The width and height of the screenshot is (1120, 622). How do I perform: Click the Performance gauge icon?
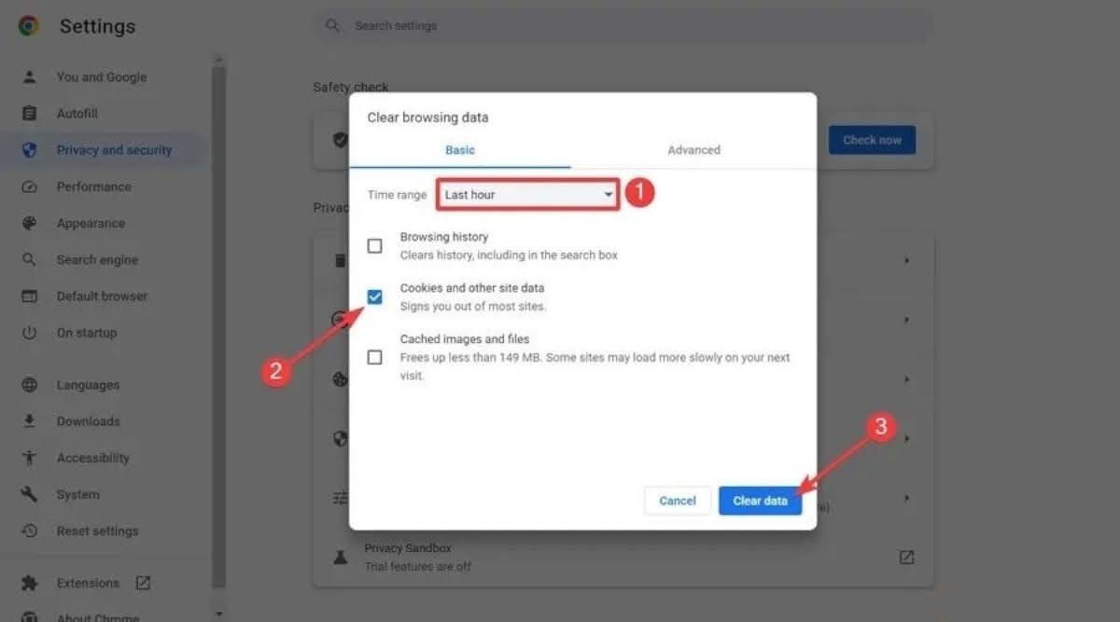(30, 187)
